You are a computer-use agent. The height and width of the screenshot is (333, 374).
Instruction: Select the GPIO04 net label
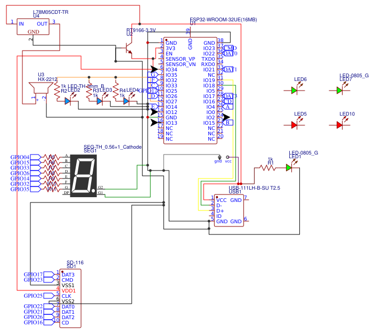[20, 157]
